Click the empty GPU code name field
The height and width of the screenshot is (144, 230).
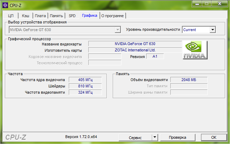(105, 56)
